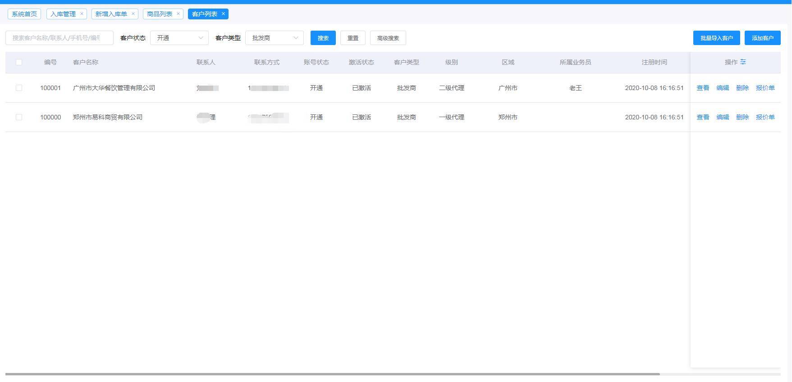Close the 商品列表 tab
The image size is (792, 382).
pyautogui.click(x=178, y=14)
